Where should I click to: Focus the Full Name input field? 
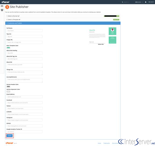[x=24, y=31]
